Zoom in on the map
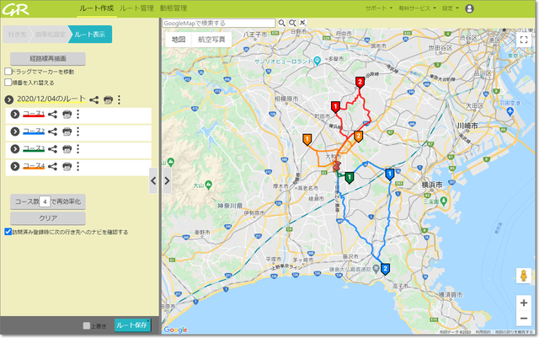Screen dimensions: 539x338 523,302
